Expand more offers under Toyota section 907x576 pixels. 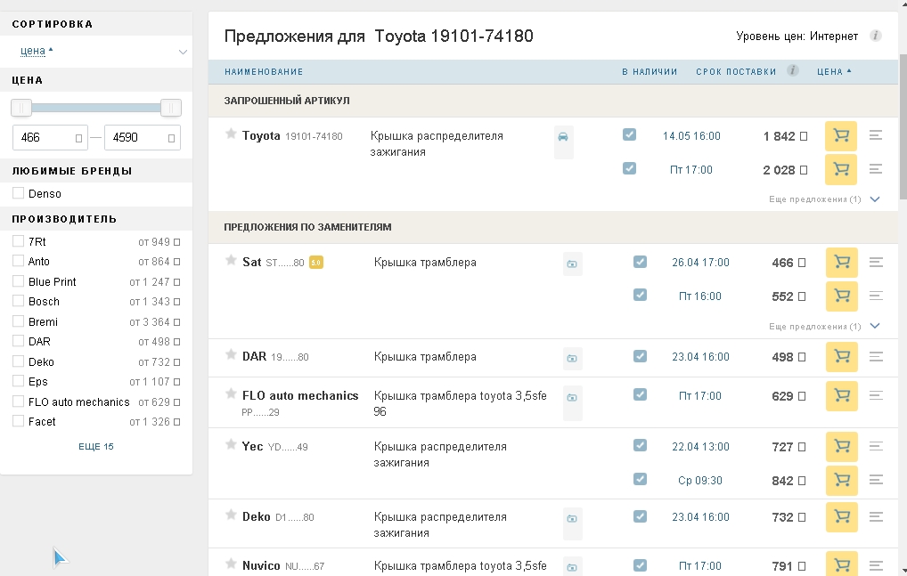click(x=874, y=199)
